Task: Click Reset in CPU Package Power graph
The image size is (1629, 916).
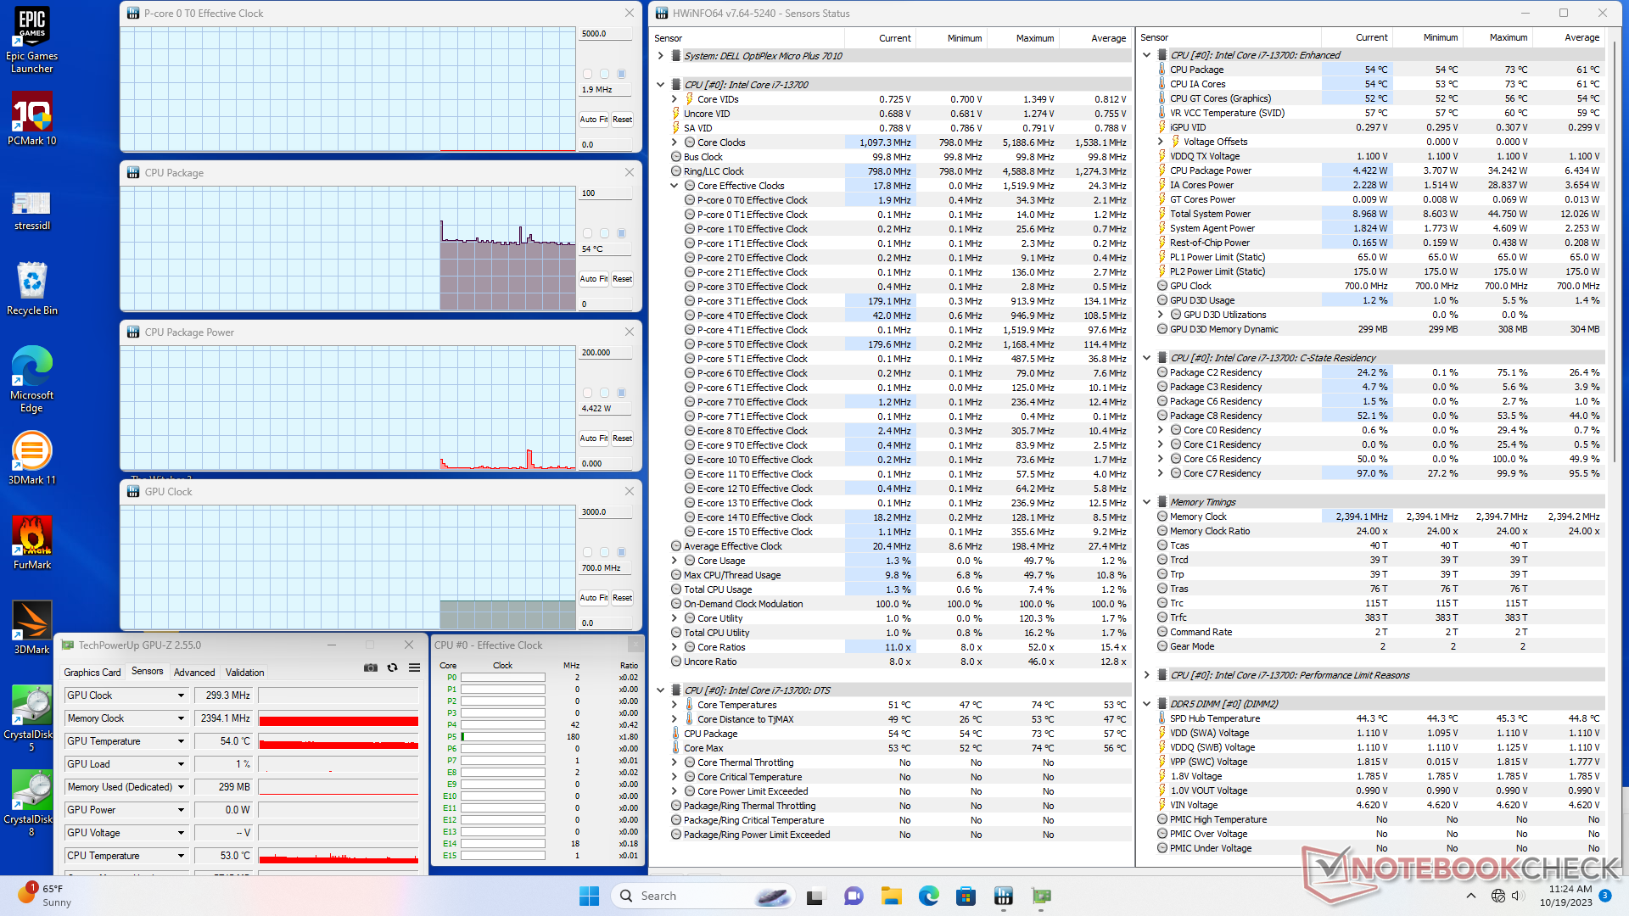Action: point(623,438)
